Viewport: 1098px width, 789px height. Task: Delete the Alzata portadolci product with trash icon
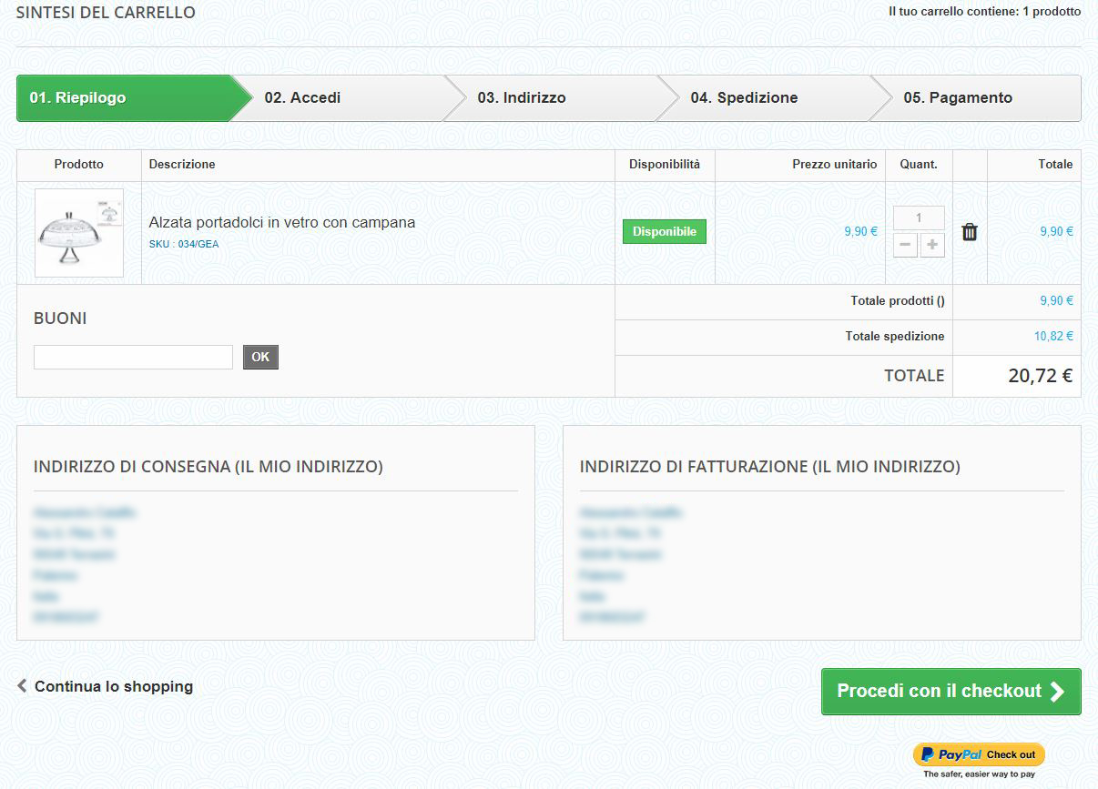click(970, 232)
